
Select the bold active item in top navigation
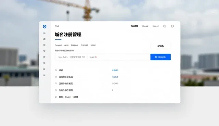click(x=134, y=26)
